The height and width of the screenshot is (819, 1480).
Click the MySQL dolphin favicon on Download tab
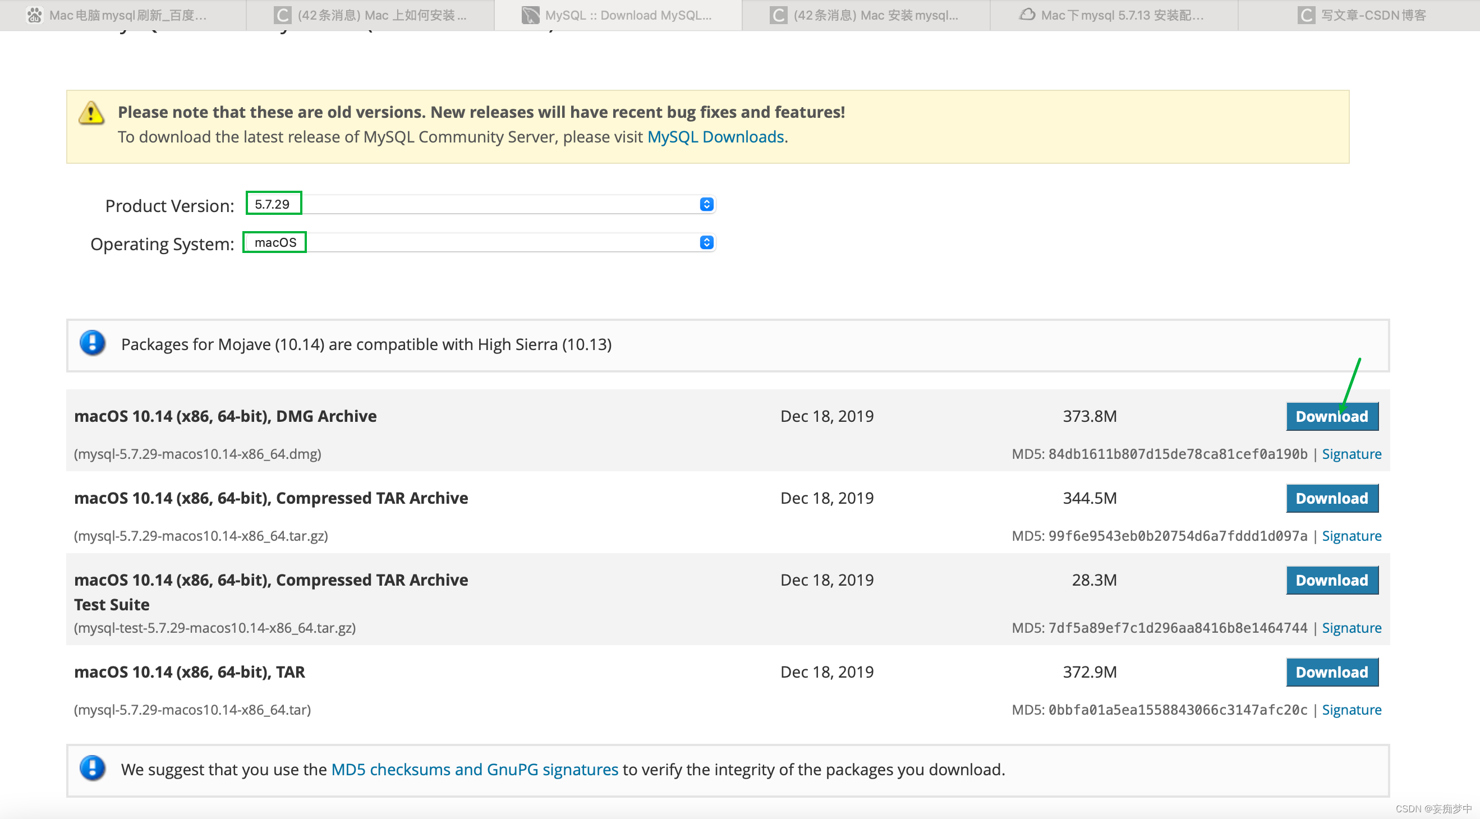pos(530,15)
